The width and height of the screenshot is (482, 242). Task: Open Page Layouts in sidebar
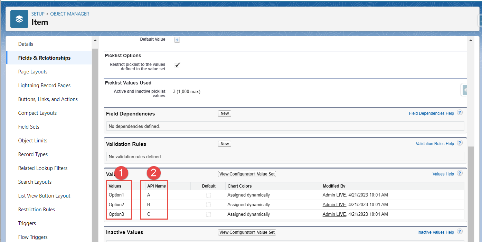pos(33,72)
